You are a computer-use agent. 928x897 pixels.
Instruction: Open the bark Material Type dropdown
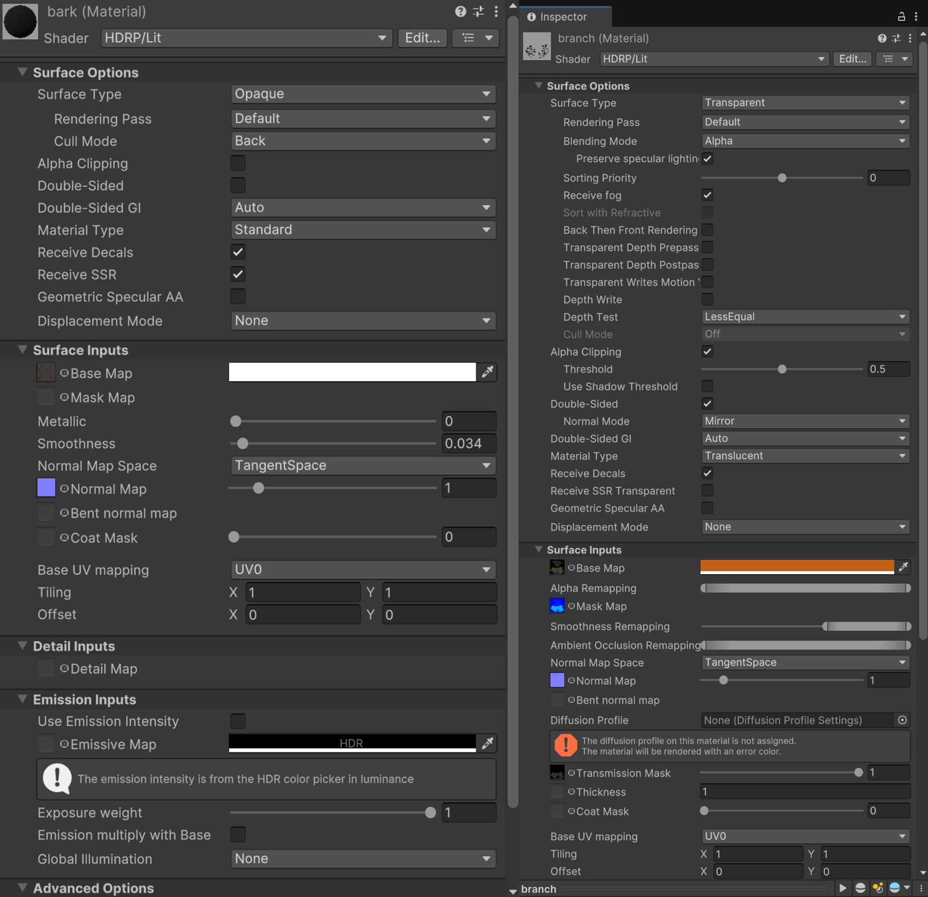pyautogui.click(x=363, y=230)
